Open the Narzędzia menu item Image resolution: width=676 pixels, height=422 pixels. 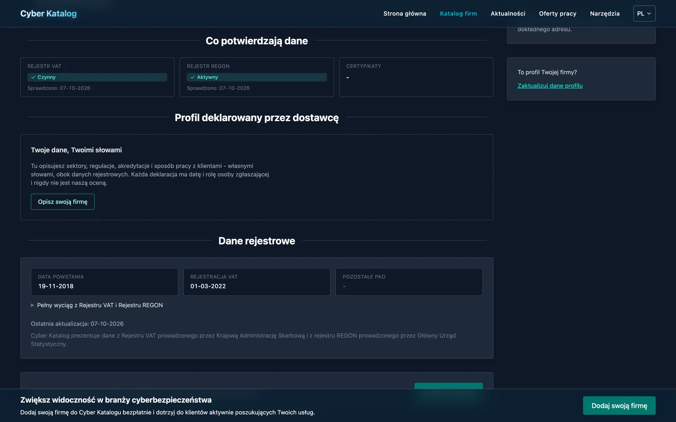605,14
